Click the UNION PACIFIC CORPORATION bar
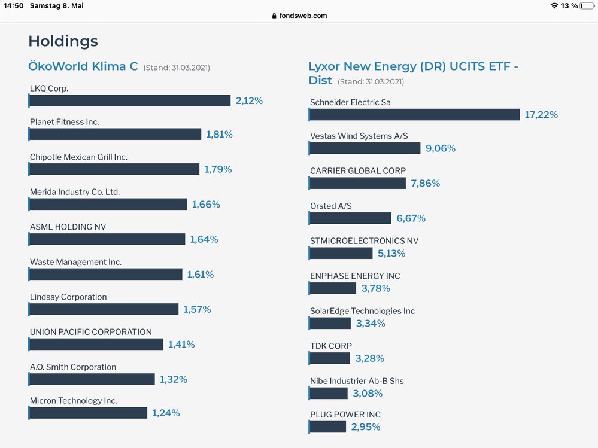Screen dimensions: 598x448 pyautogui.click(x=96, y=345)
